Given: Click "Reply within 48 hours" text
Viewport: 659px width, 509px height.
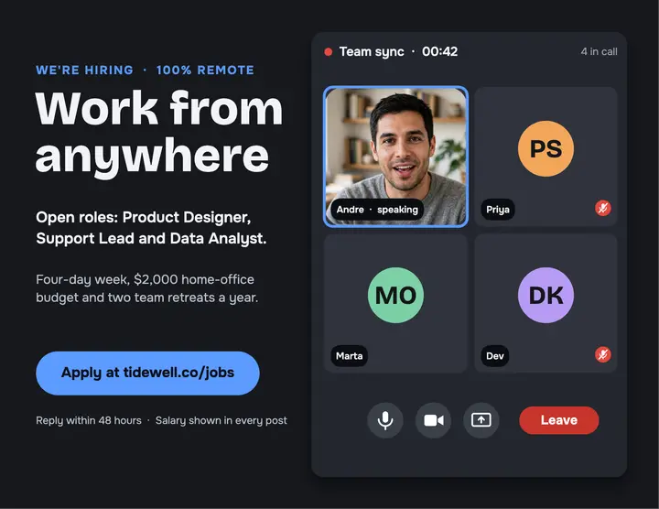Looking at the screenshot, I should [x=89, y=420].
